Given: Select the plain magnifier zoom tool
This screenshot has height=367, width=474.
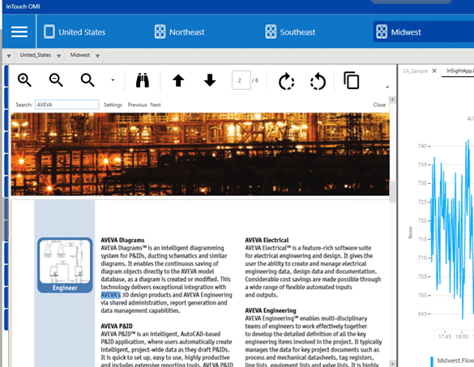Looking at the screenshot, I should [x=88, y=80].
